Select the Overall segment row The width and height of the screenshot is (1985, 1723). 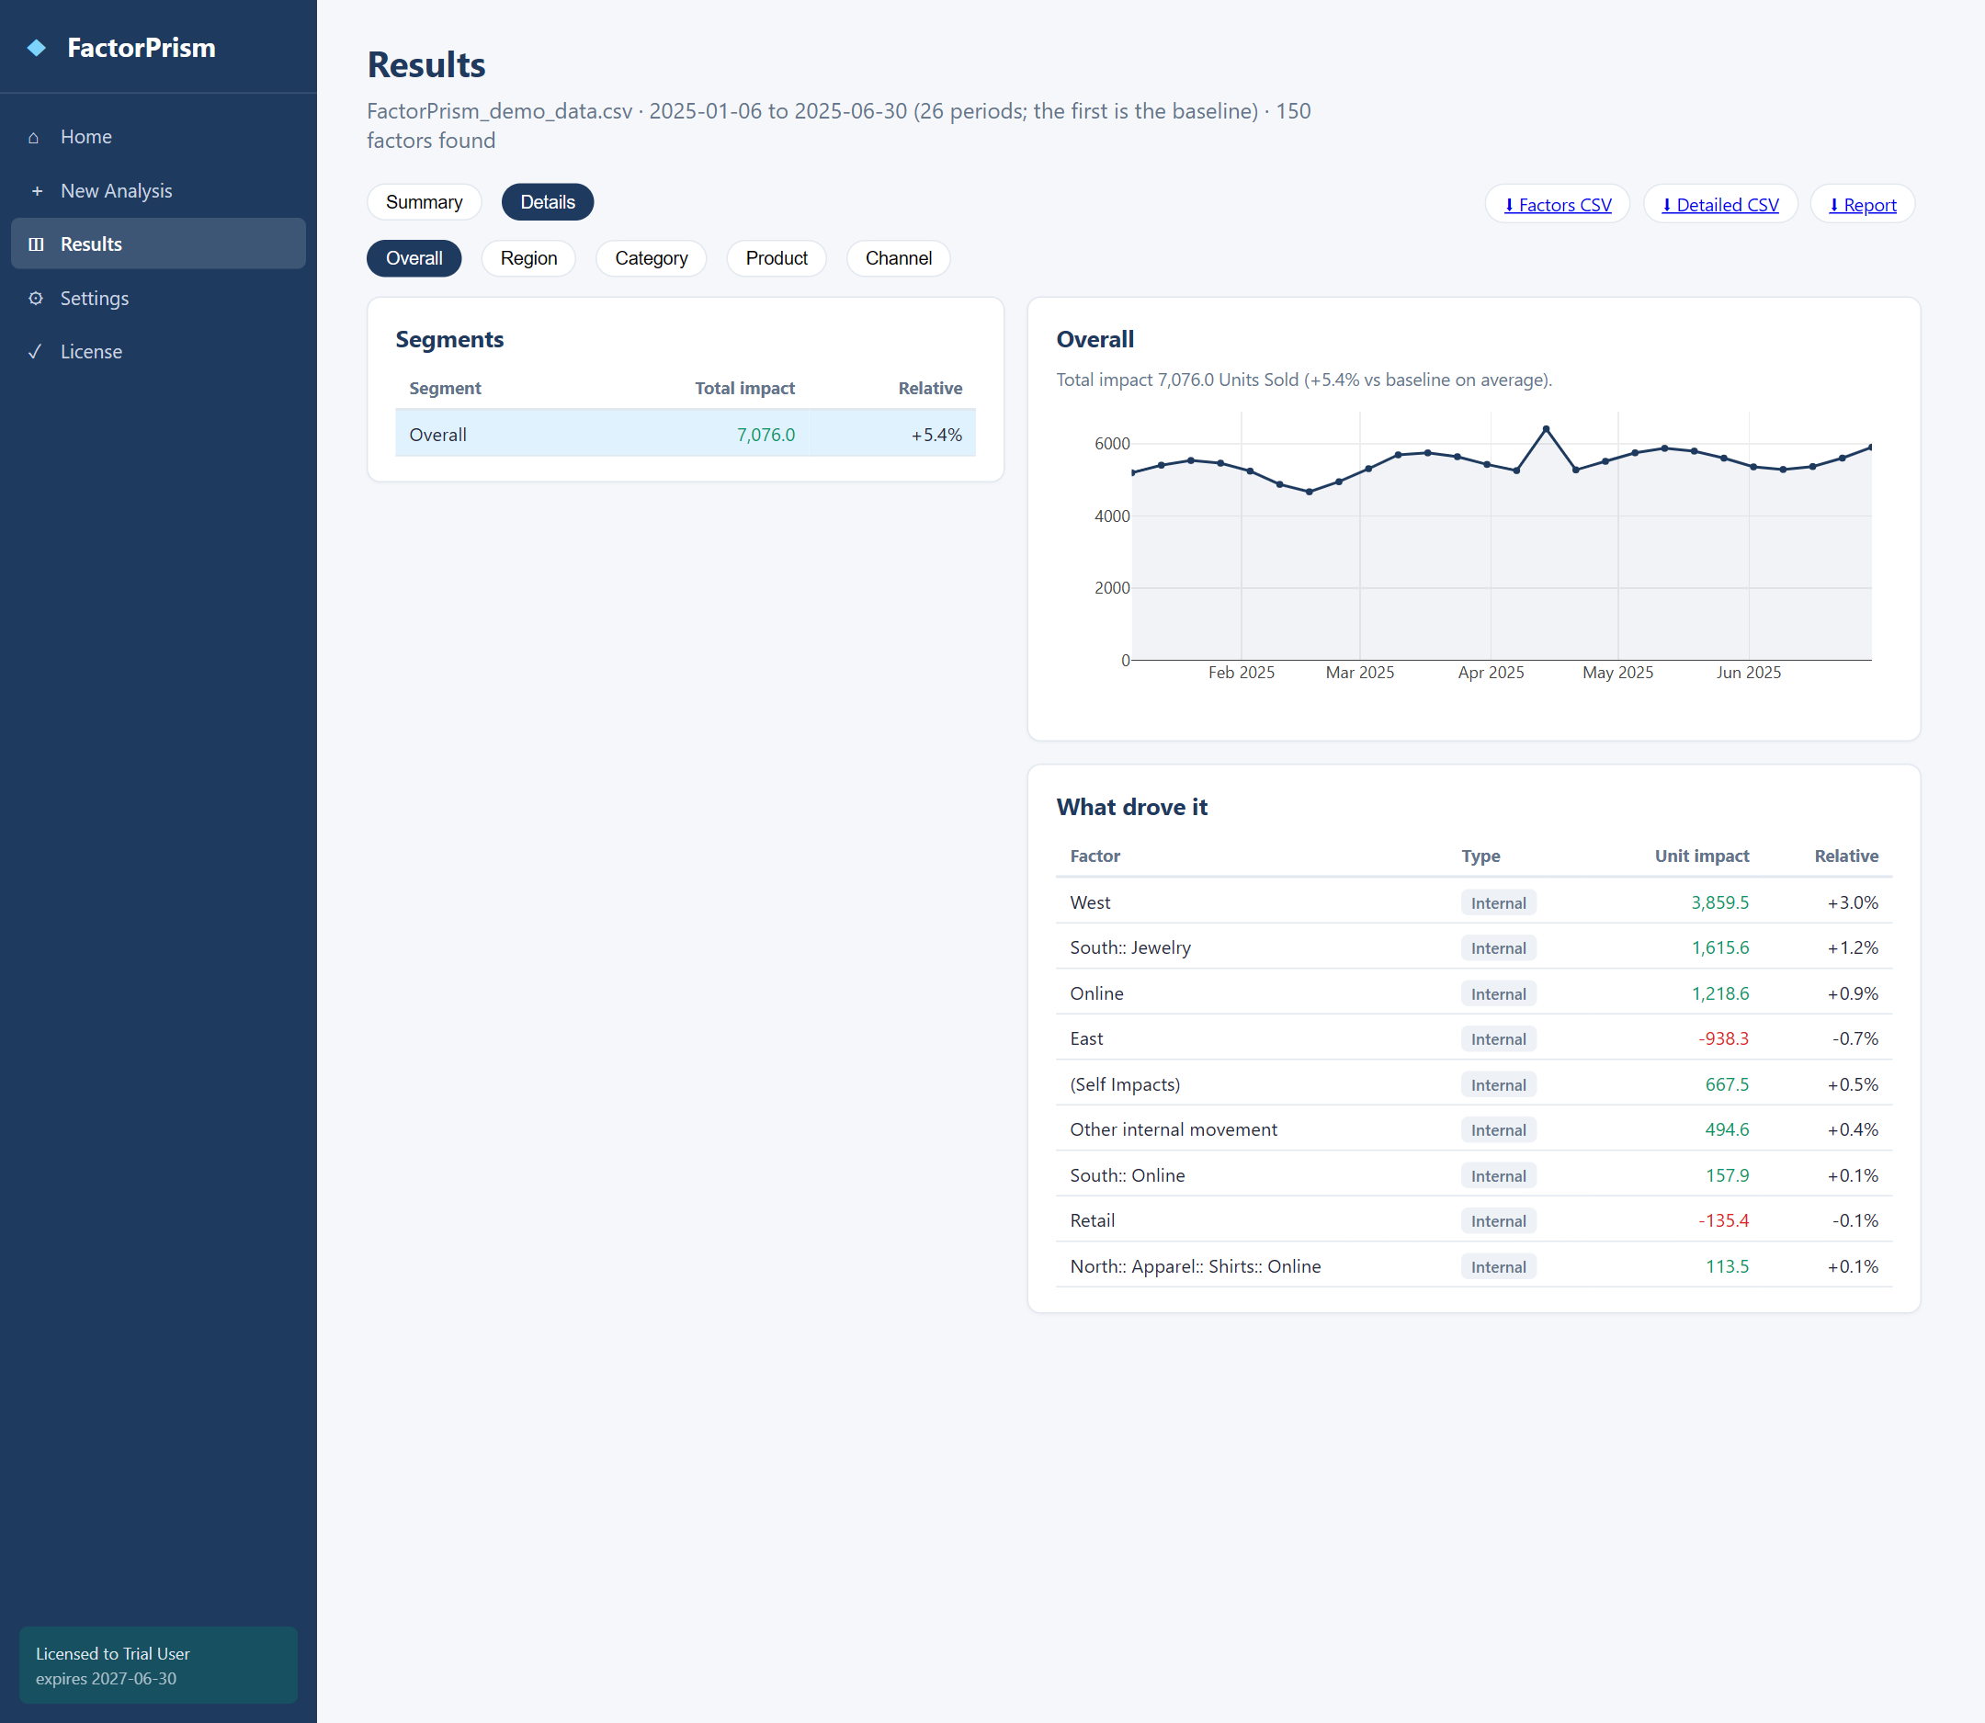pyautogui.click(x=686, y=435)
